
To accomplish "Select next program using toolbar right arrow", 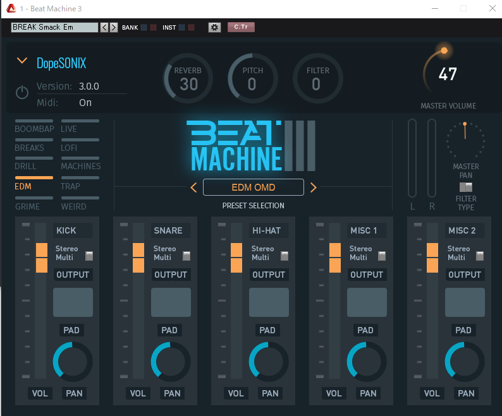I will pyautogui.click(x=114, y=28).
